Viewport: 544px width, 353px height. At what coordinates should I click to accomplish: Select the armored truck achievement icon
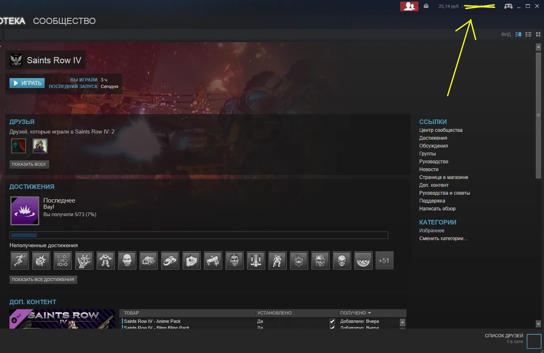pyautogui.click(x=149, y=260)
